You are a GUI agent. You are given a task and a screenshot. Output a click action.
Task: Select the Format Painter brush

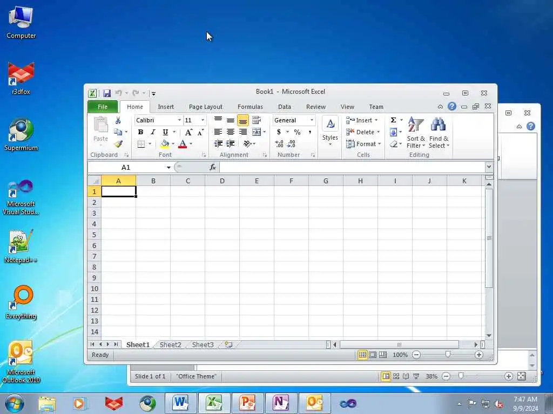[118, 143]
